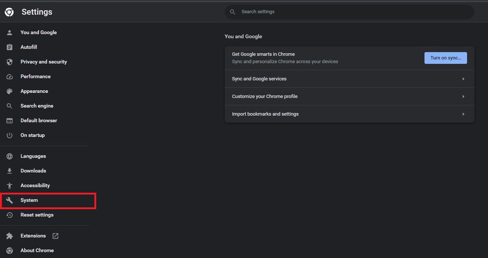Screen dimensions: 488x258
Task: Click the Extensions puzzle piece icon
Action: [10, 236]
